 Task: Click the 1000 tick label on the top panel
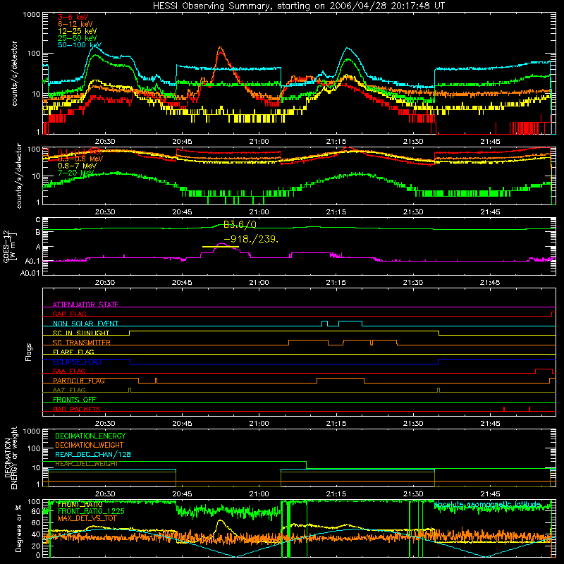click(31, 15)
